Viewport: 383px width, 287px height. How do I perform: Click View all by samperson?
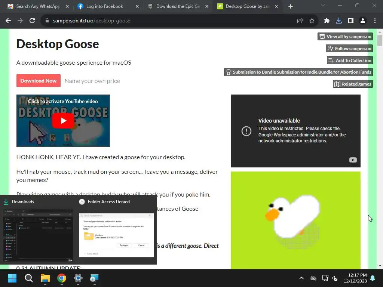[345, 37]
